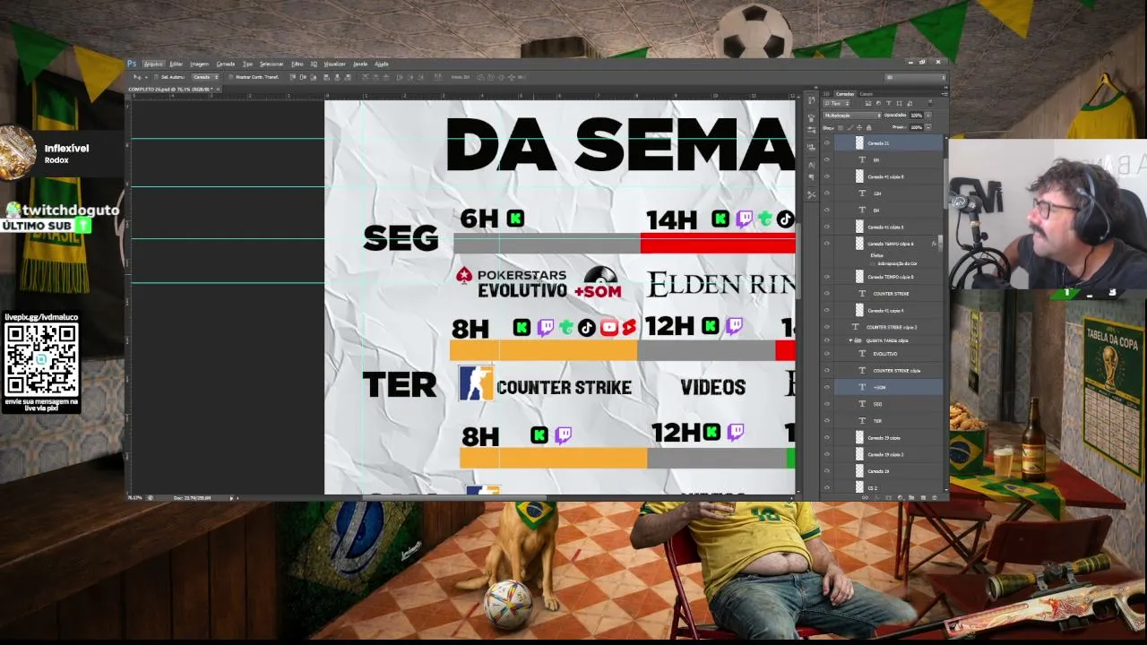Viewport: 1147px width, 645px height.
Task: Lock all padlock icon
Action: pos(868,127)
